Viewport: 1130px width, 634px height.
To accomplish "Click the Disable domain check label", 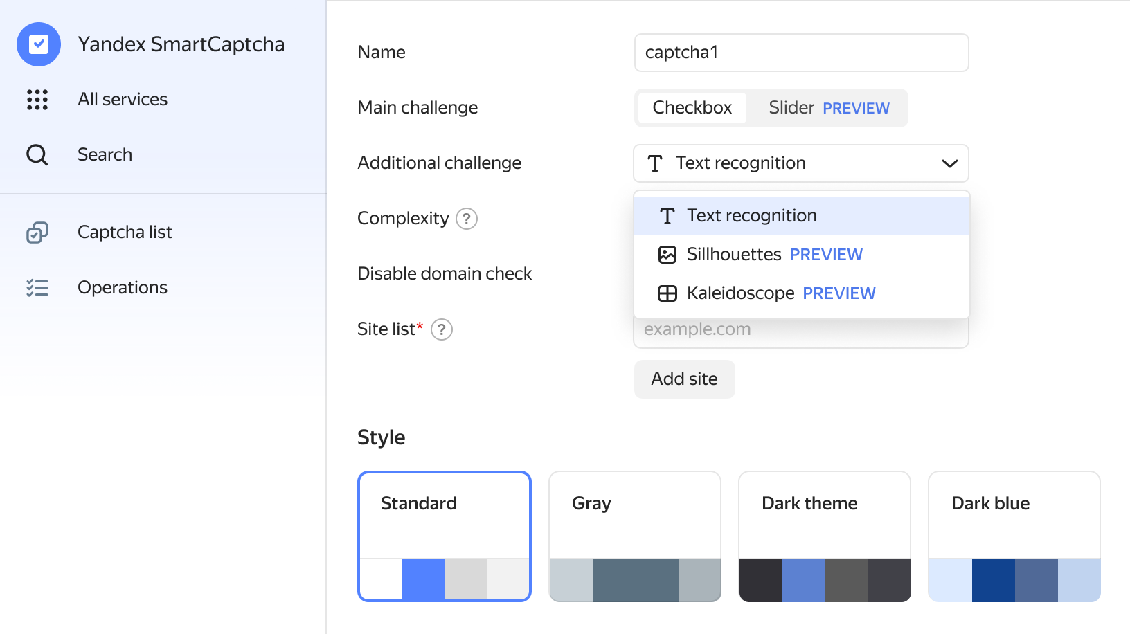I will 445,274.
